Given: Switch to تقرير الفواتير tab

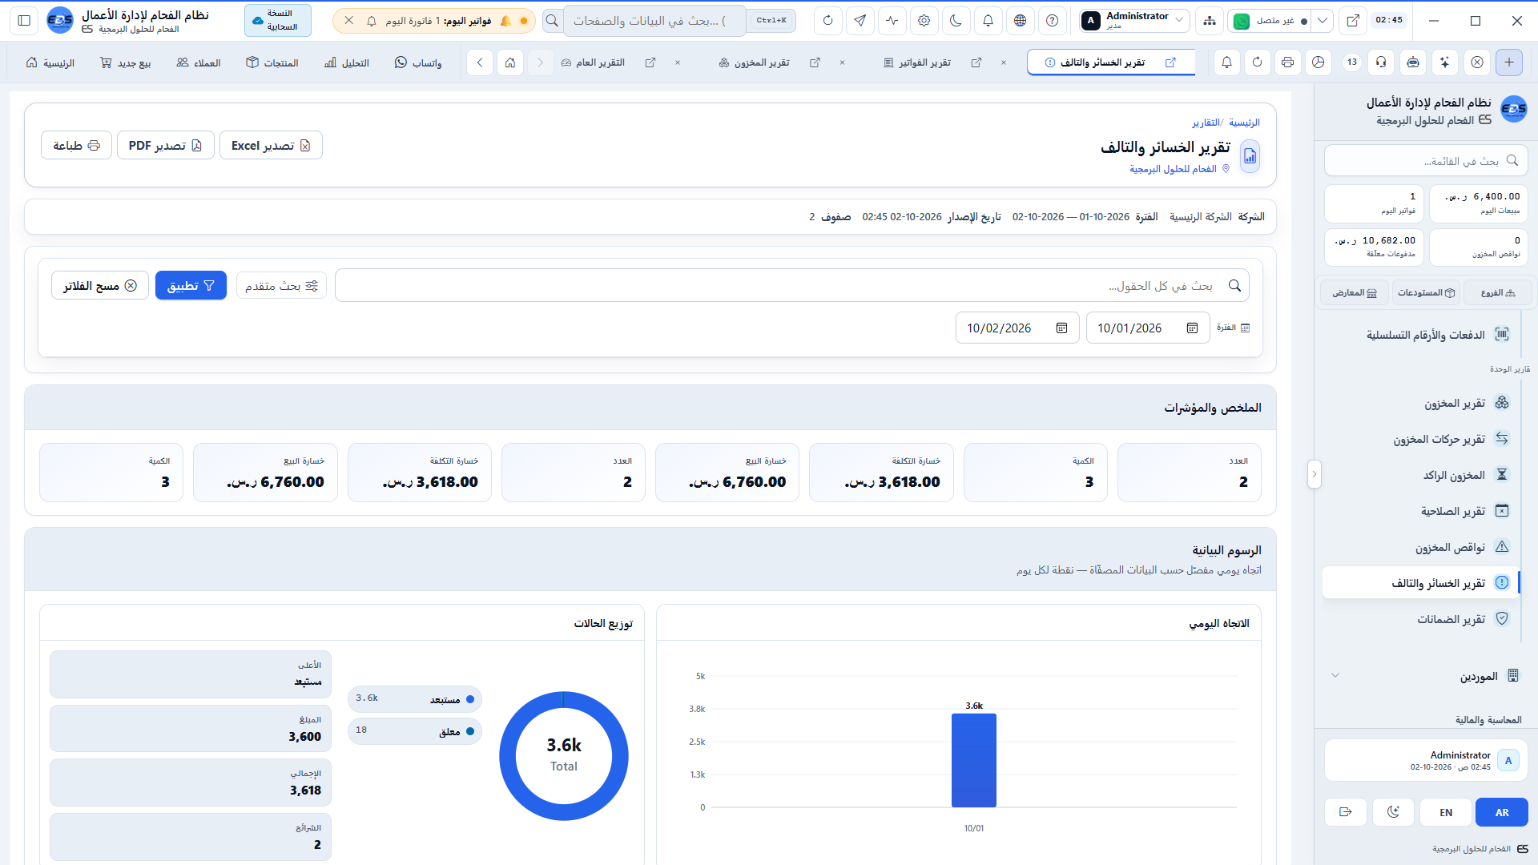Looking at the screenshot, I should coord(917,62).
